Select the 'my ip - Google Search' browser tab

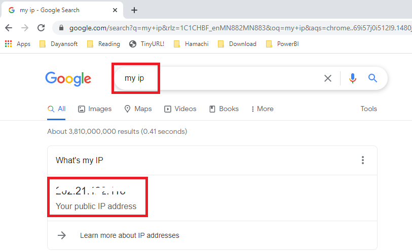click(x=62, y=10)
